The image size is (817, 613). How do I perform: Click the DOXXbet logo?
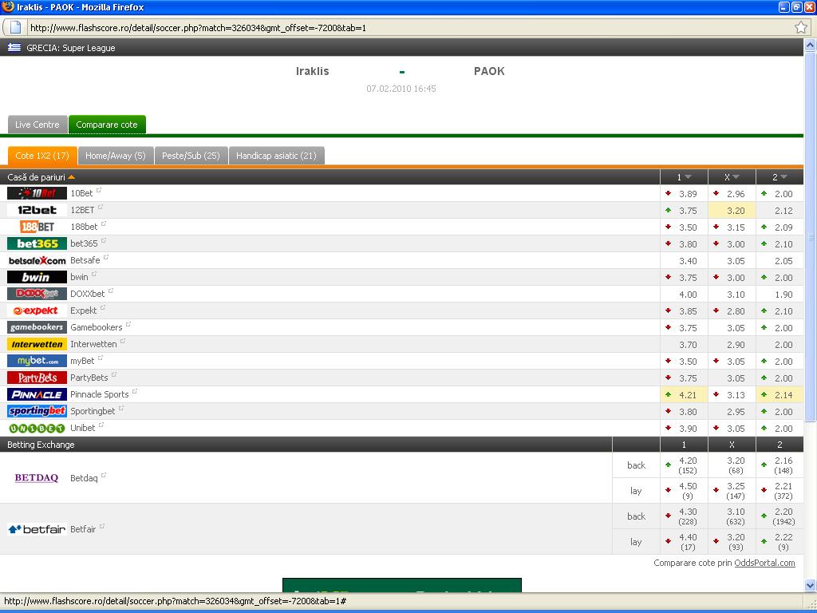coord(37,294)
